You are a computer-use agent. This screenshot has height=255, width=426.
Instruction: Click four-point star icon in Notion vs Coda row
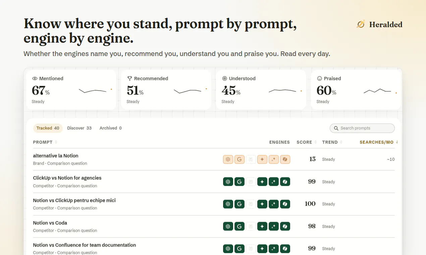[x=262, y=226]
